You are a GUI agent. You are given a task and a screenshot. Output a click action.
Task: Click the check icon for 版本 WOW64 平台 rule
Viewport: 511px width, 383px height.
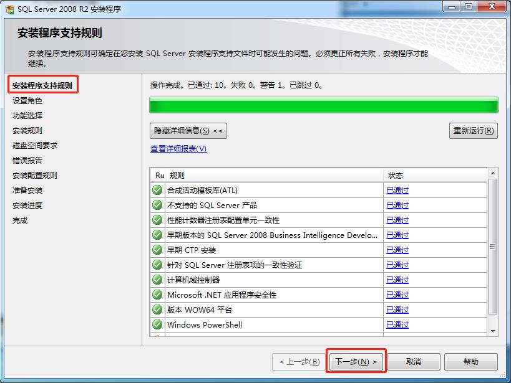click(x=157, y=310)
